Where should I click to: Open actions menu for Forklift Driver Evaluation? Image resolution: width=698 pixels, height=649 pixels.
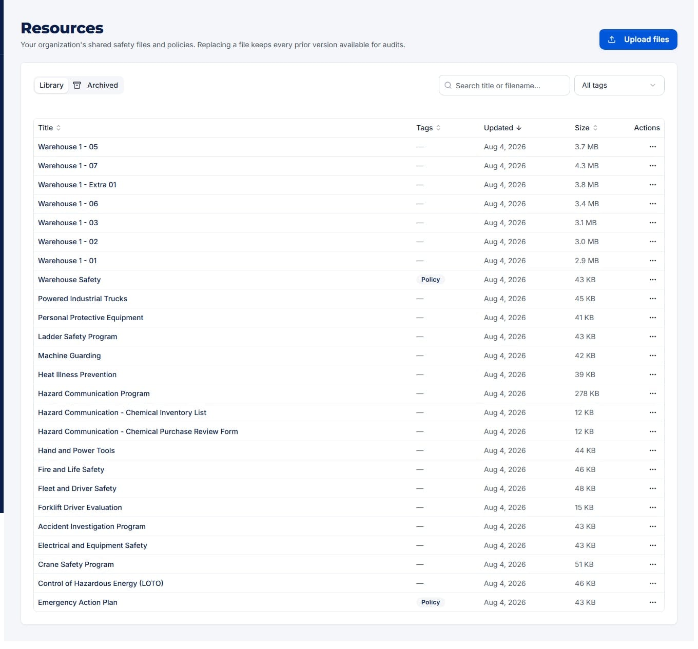click(x=652, y=507)
